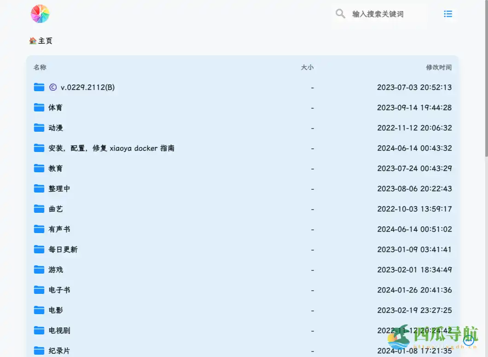Screen dimensions: 488x357
Task: Click the folder icon next to 电影
Action: point(39,310)
